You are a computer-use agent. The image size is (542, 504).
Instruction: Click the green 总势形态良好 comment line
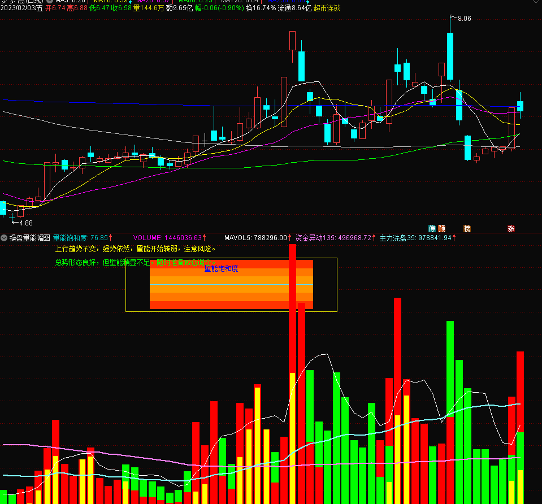136,262
